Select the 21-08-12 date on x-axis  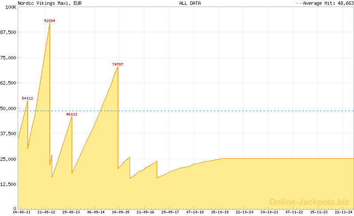pyautogui.click(x=46, y=212)
